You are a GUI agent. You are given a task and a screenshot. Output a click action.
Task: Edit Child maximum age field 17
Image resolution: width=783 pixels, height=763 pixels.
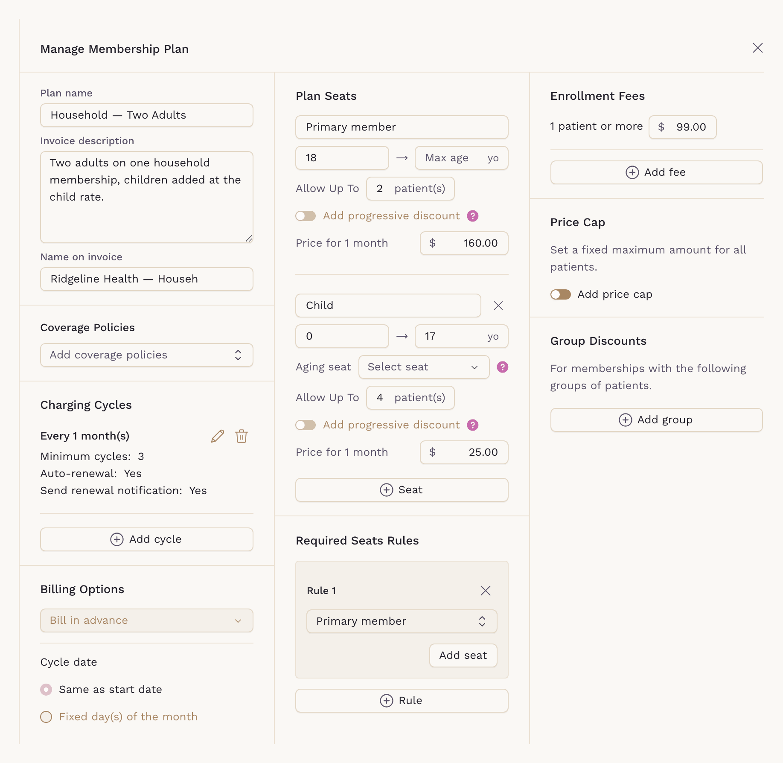[461, 336]
